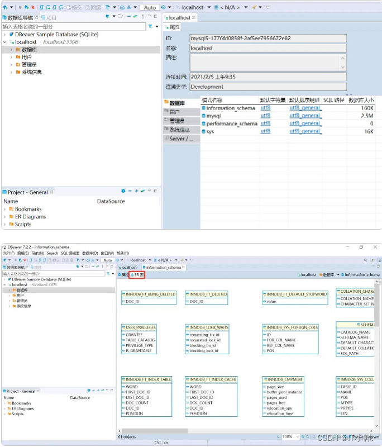Click utf8 link in information_schema row
The width and height of the screenshot is (382, 447).
pyautogui.click(x=265, y=108)
